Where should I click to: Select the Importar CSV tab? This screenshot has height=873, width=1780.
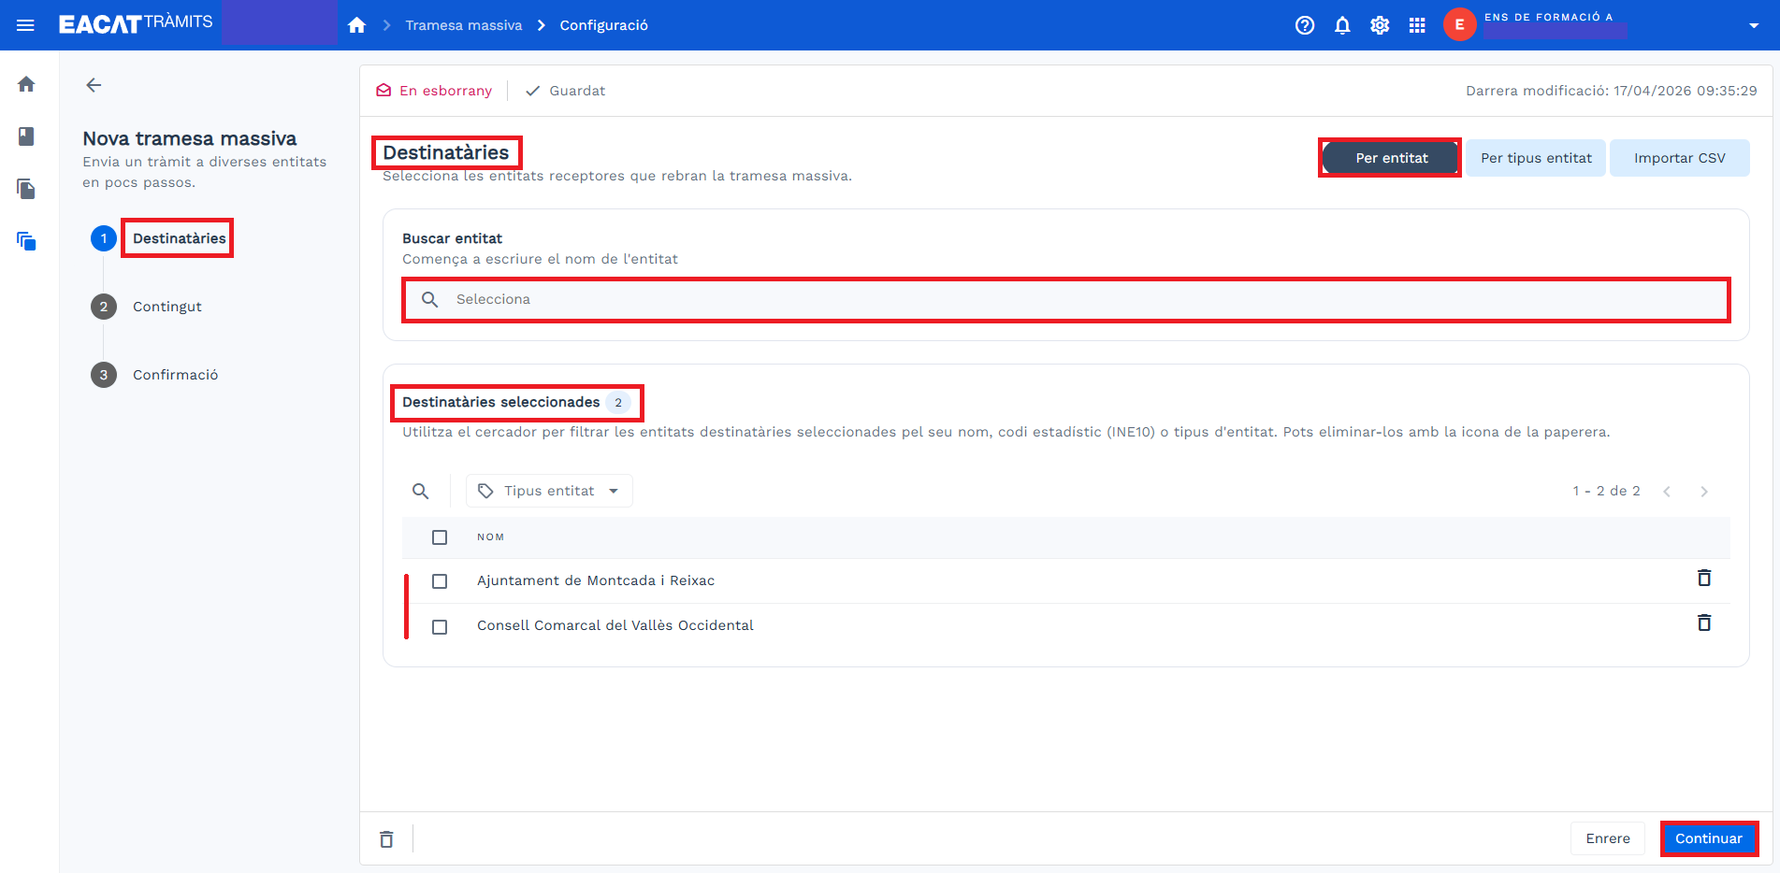1679,158
